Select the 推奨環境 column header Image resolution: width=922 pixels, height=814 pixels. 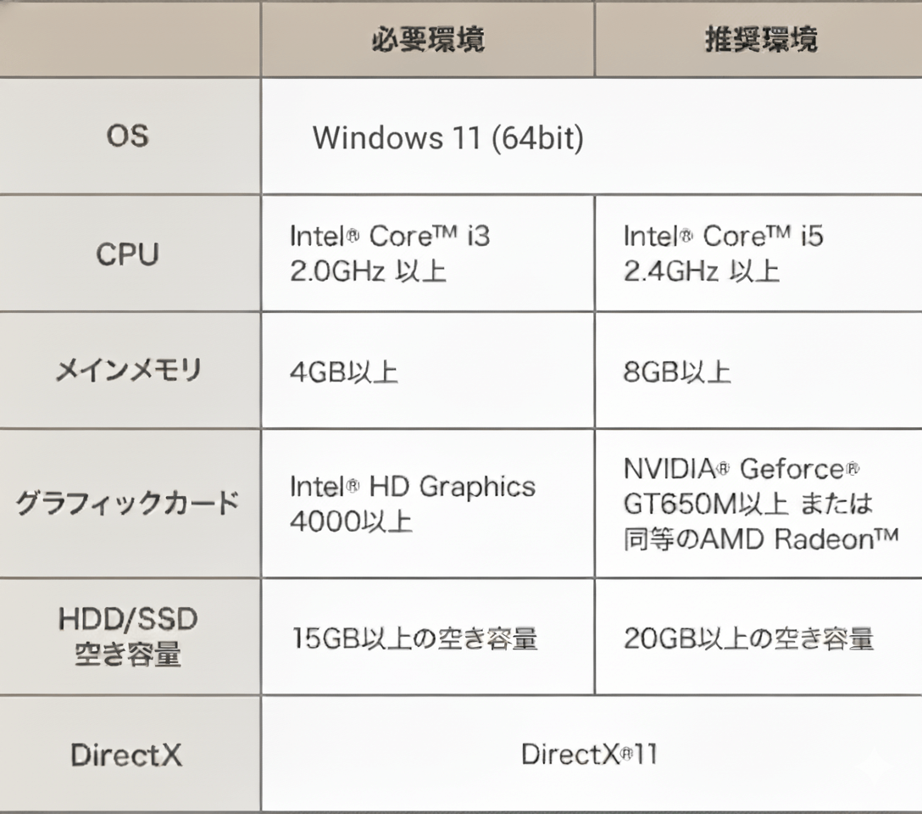[761, 40]
